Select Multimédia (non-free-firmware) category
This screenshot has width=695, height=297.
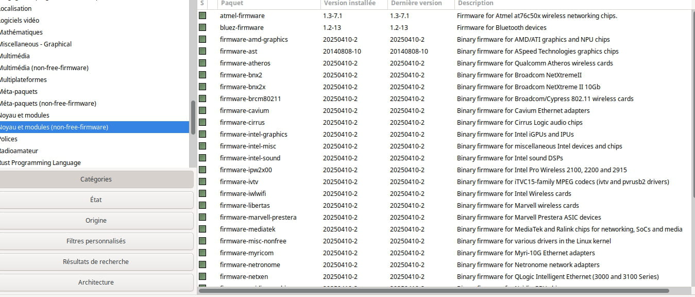tap(44, 68)
